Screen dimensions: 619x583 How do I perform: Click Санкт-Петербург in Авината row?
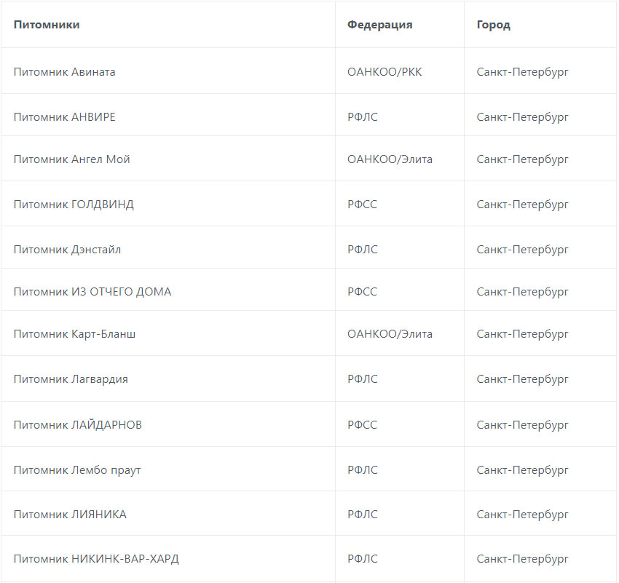(522, 72)
